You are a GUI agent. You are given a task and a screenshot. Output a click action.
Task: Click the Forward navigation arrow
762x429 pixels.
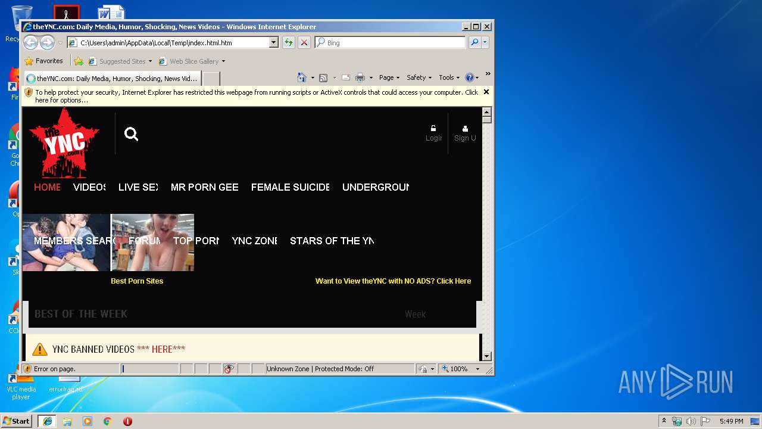[47, 42]
